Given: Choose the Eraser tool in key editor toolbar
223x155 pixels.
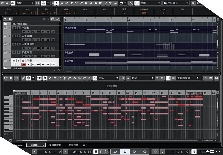Looking at the screenshot, I should click(54, 78).
